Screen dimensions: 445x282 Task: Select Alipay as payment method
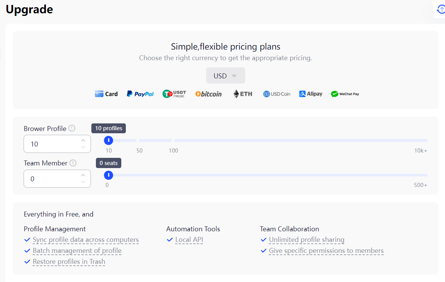click(x=310, y=93)
